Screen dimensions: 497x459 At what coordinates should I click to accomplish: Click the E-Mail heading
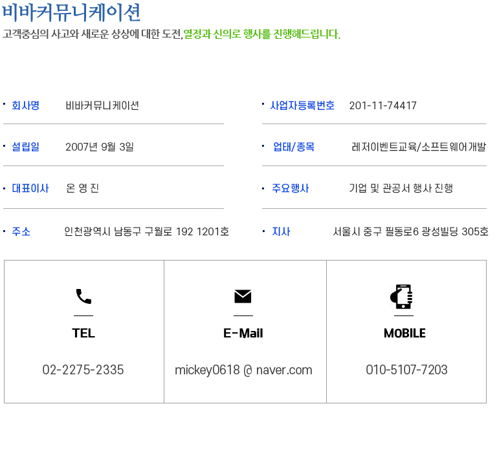coord(243,333)
